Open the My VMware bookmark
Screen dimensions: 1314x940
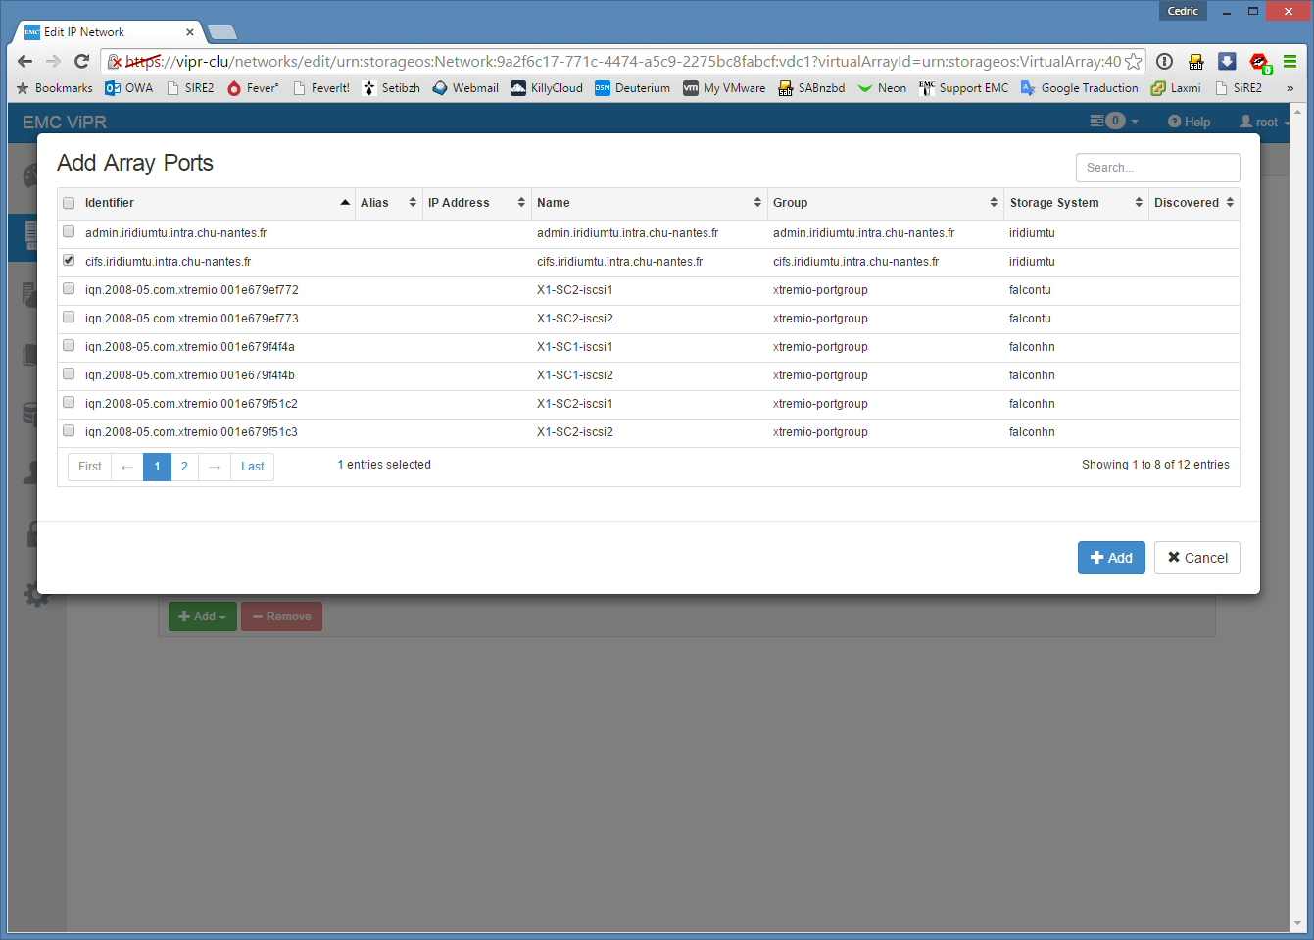coord(724,88)
